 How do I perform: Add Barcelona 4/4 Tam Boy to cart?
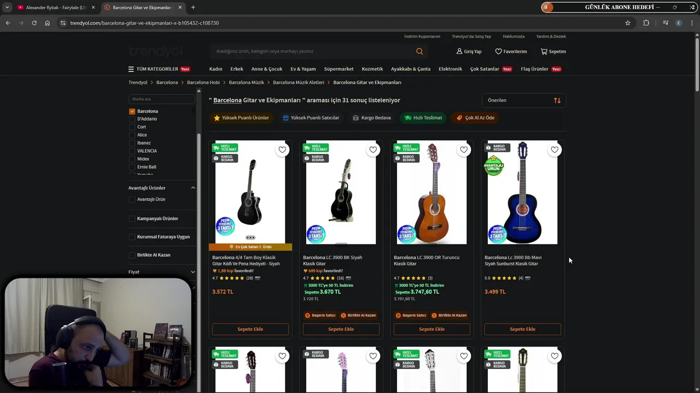click(x=250, y=329)
